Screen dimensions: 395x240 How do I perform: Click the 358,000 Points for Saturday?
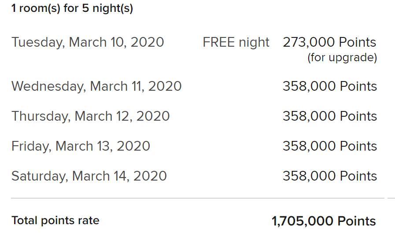pyautogui.click(x=330, y=176)
